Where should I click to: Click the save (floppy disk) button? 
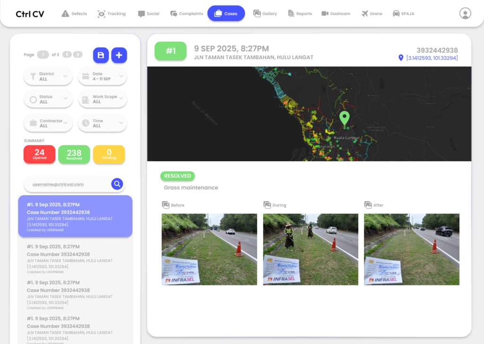(101, 55)
